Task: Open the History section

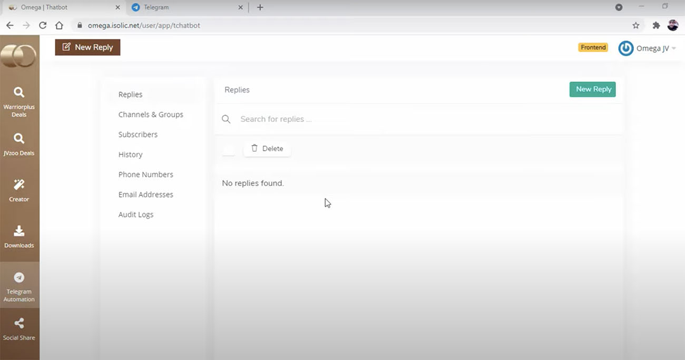Action: tap(130, 155)
